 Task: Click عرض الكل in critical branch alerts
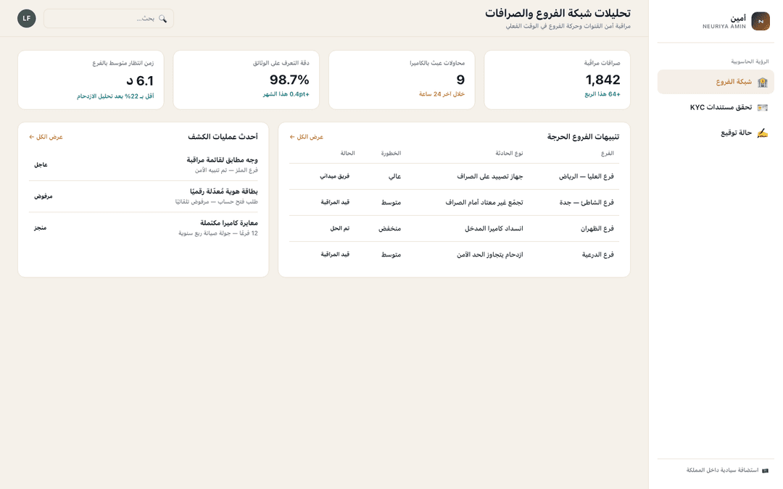pyautogui.click(x=307, y=137)
